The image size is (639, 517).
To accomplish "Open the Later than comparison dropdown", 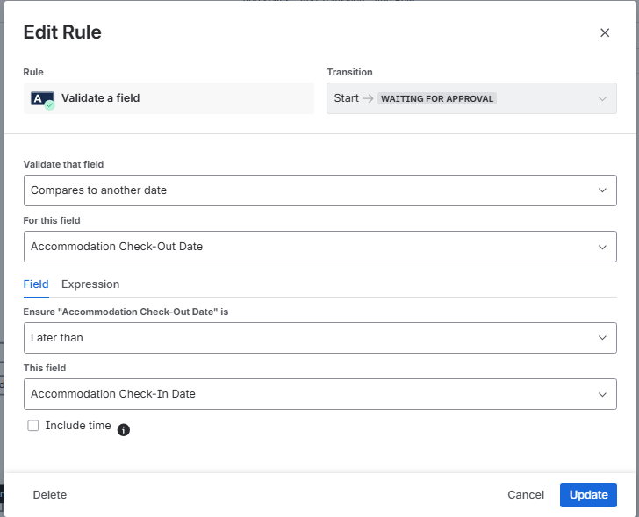I will click(x=319, y=338).
